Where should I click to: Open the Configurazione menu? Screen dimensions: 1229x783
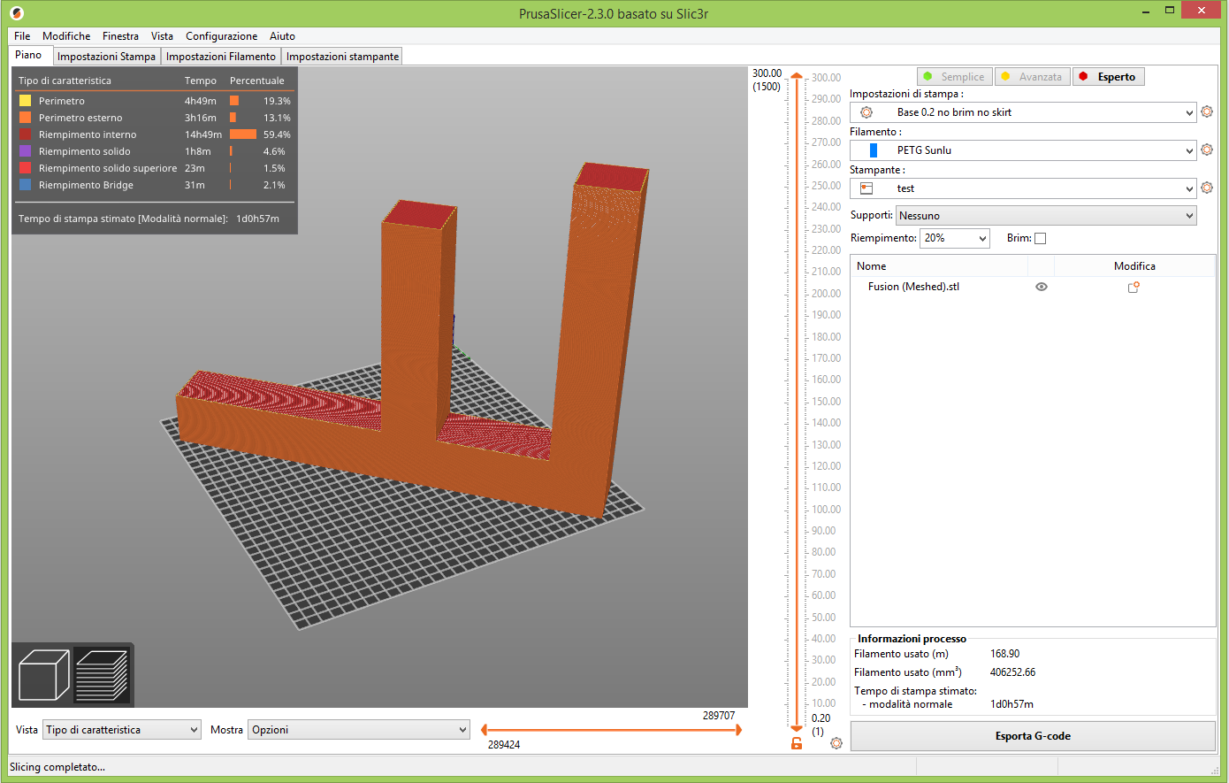tap(221, 36)
